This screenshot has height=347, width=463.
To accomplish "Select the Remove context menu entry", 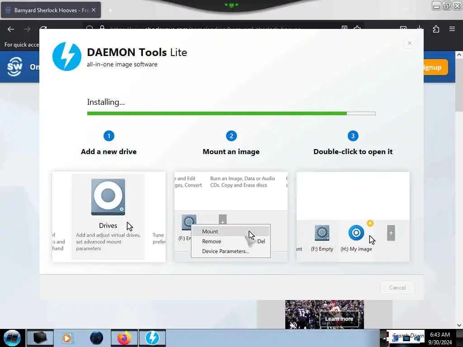I will (x=231, y=241).
